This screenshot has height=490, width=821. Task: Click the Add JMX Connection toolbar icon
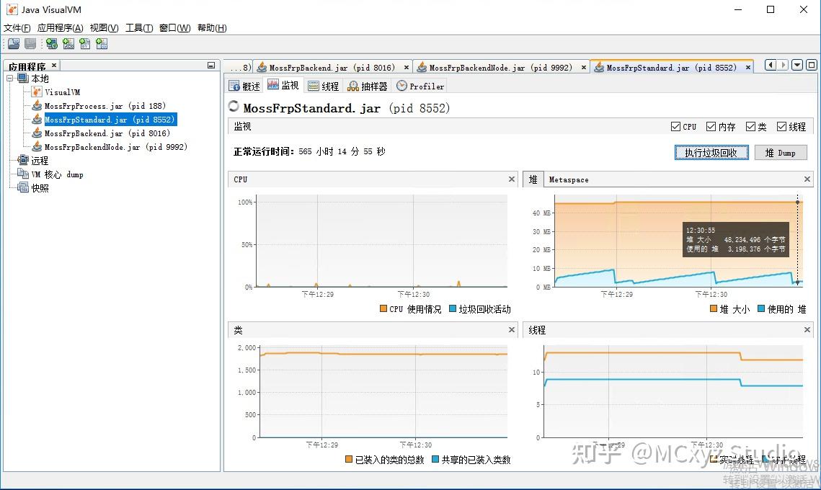coord(68,43)
